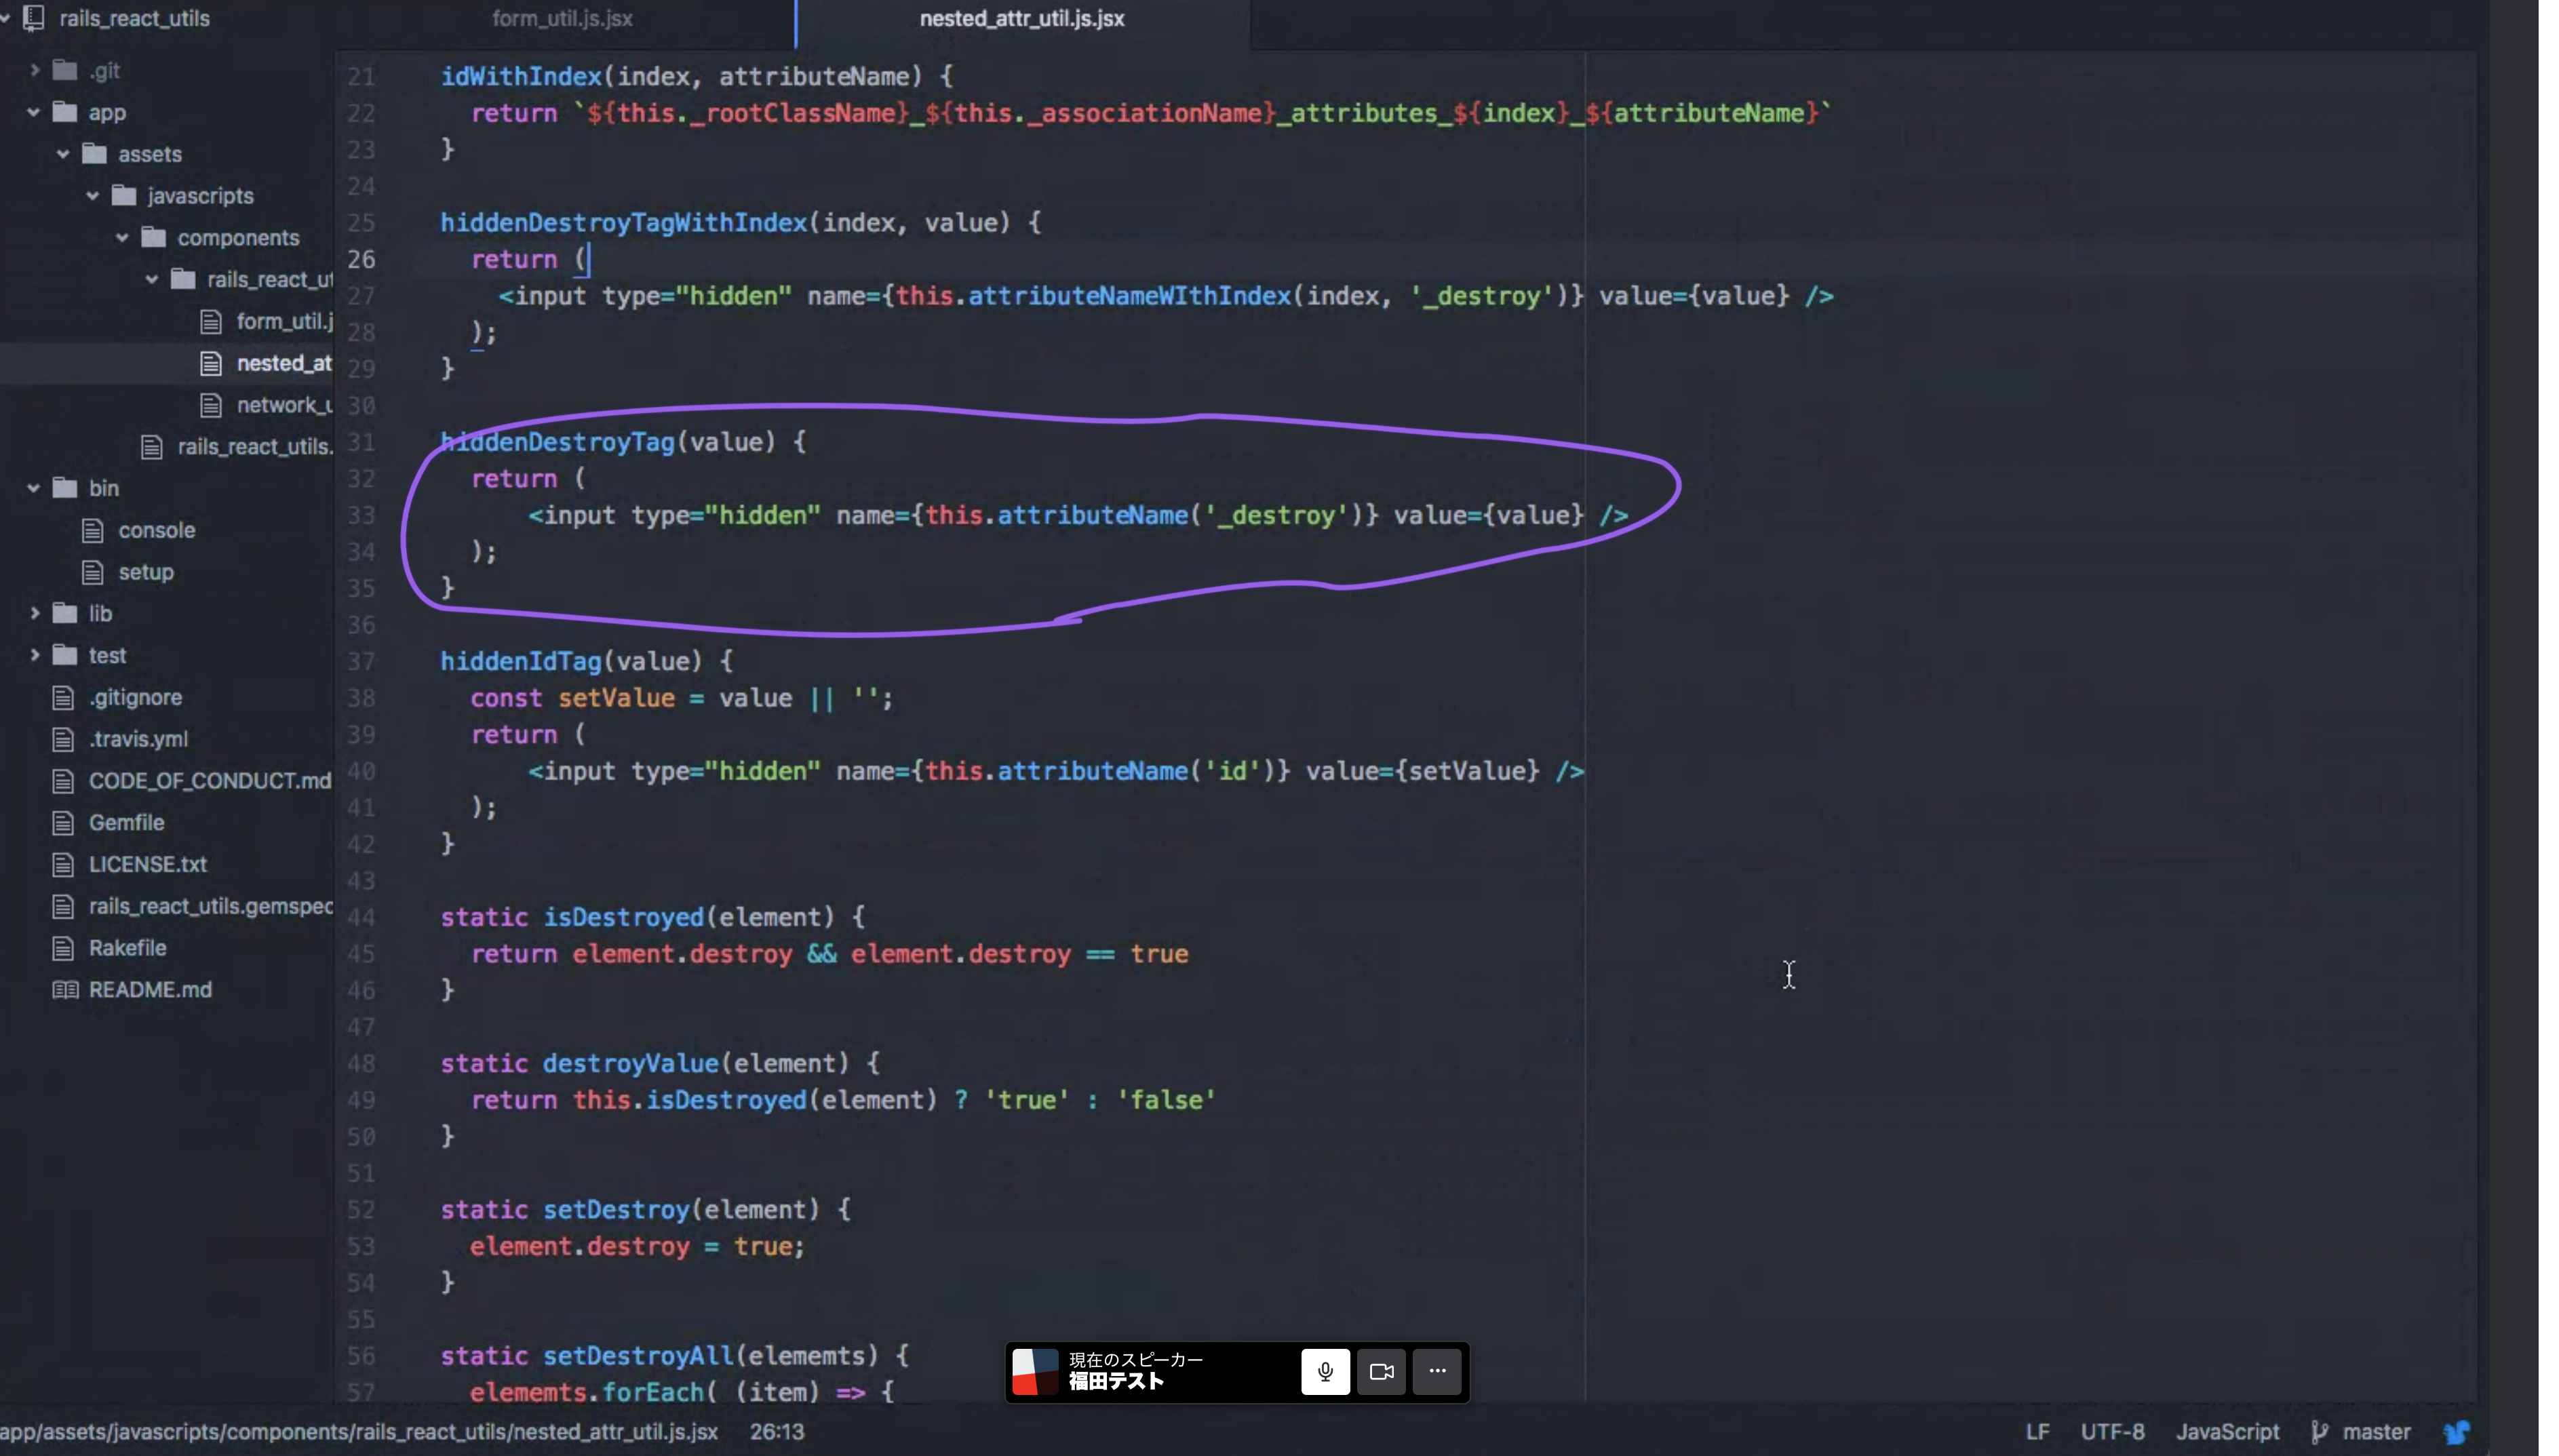Click the rails_react_utils project repo icon
2559x1456 pixels.
34,18
